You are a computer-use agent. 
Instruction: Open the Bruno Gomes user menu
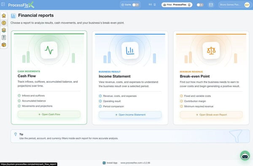pyautogui.click(x=234, y=5)
